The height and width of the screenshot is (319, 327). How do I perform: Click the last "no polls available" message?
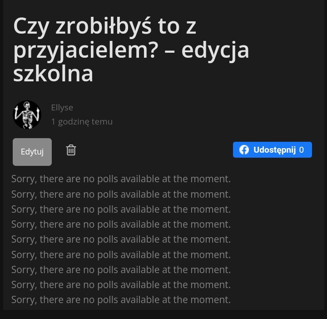tap(121, 299)
